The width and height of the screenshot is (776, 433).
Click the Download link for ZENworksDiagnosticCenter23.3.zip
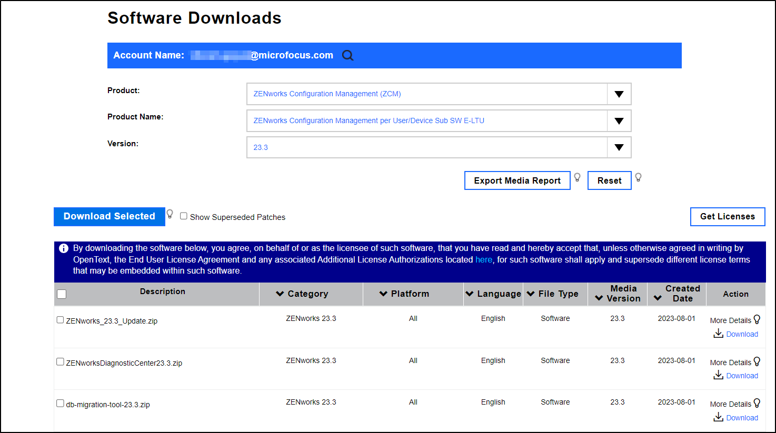coord(742,376)
